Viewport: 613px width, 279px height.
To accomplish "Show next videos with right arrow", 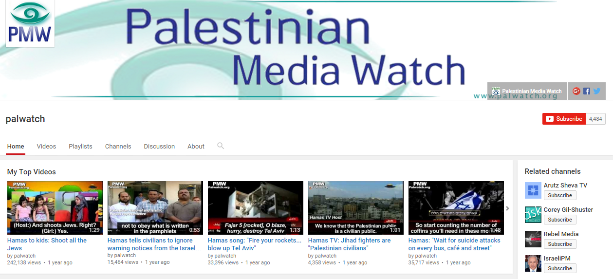I will tap(507, 208).
